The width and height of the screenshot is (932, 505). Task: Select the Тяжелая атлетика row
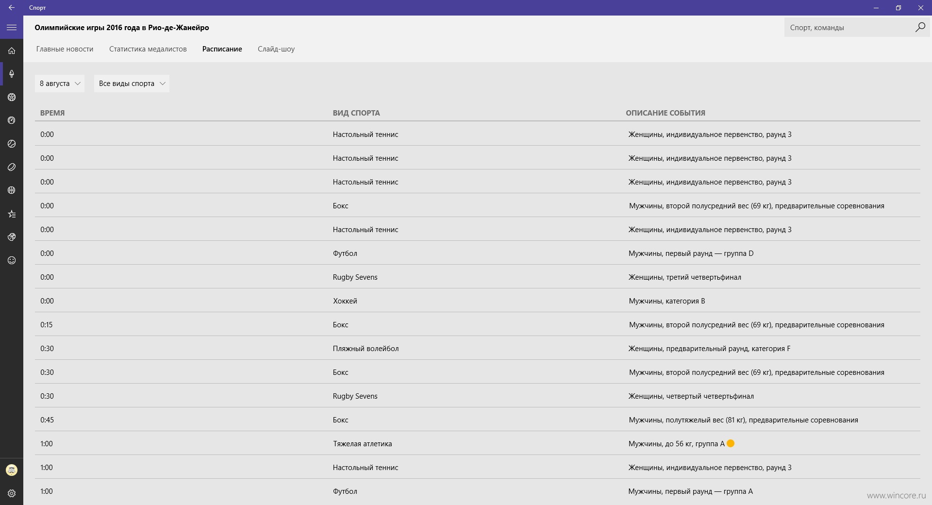coord(478,444)
